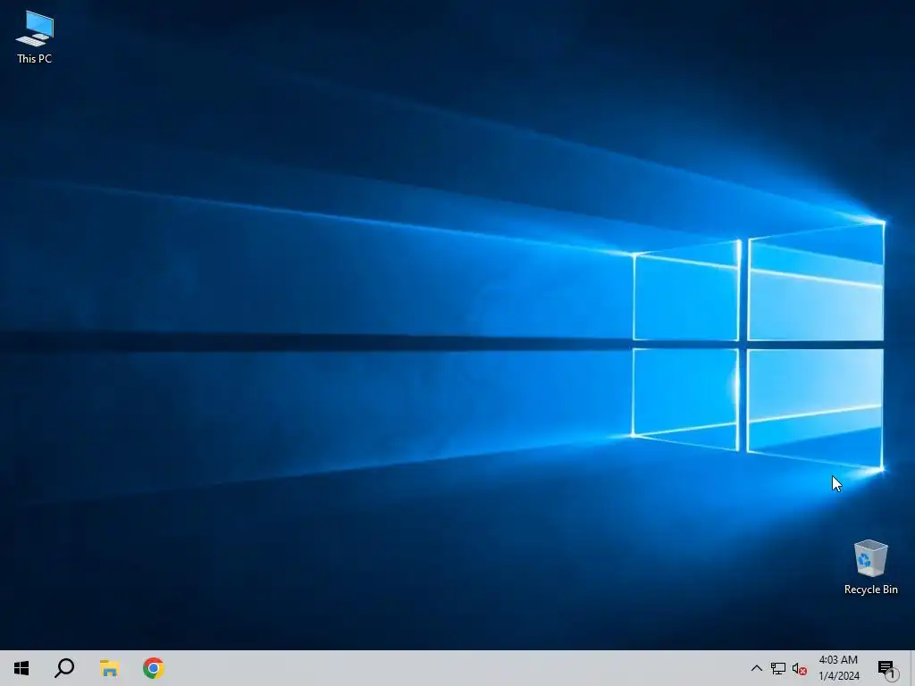Screen dimensions: 915x686
Task: Open taskbar search magnifier
Action: tap(64, 668)
